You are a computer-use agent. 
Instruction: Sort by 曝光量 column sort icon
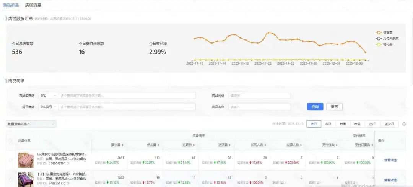122,145
